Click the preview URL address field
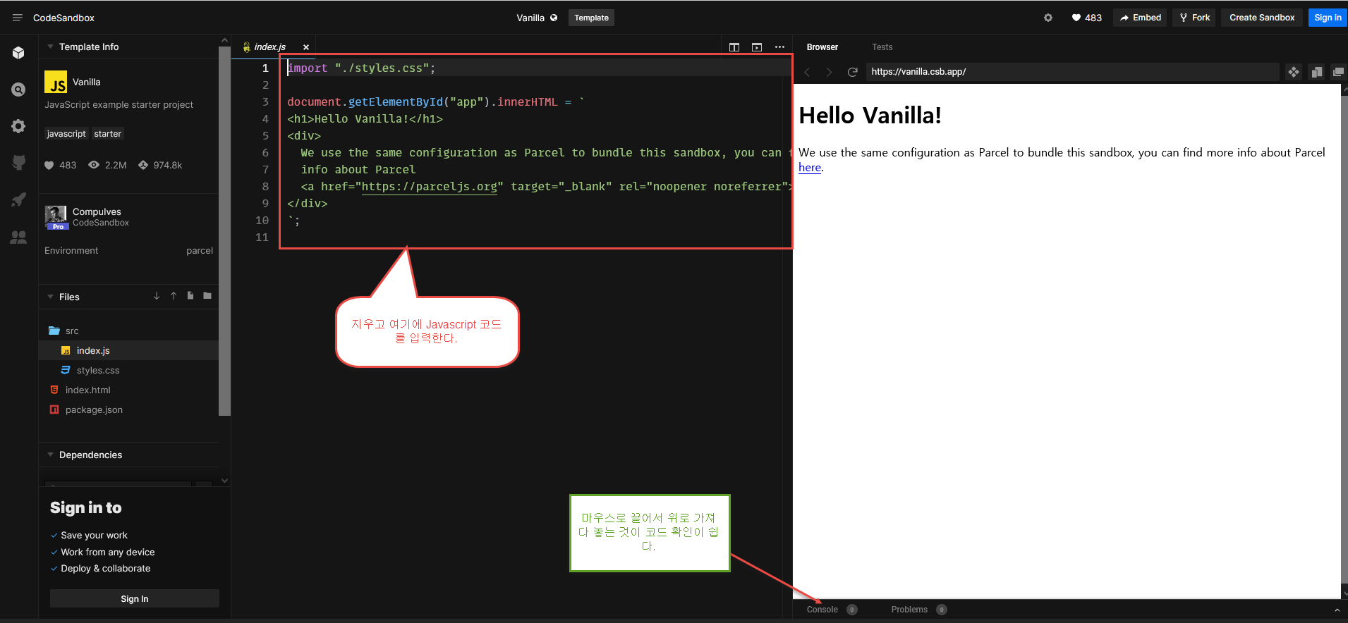Image resolution: width=1348 pixels, height=623 pixels. coord(1072,72)
